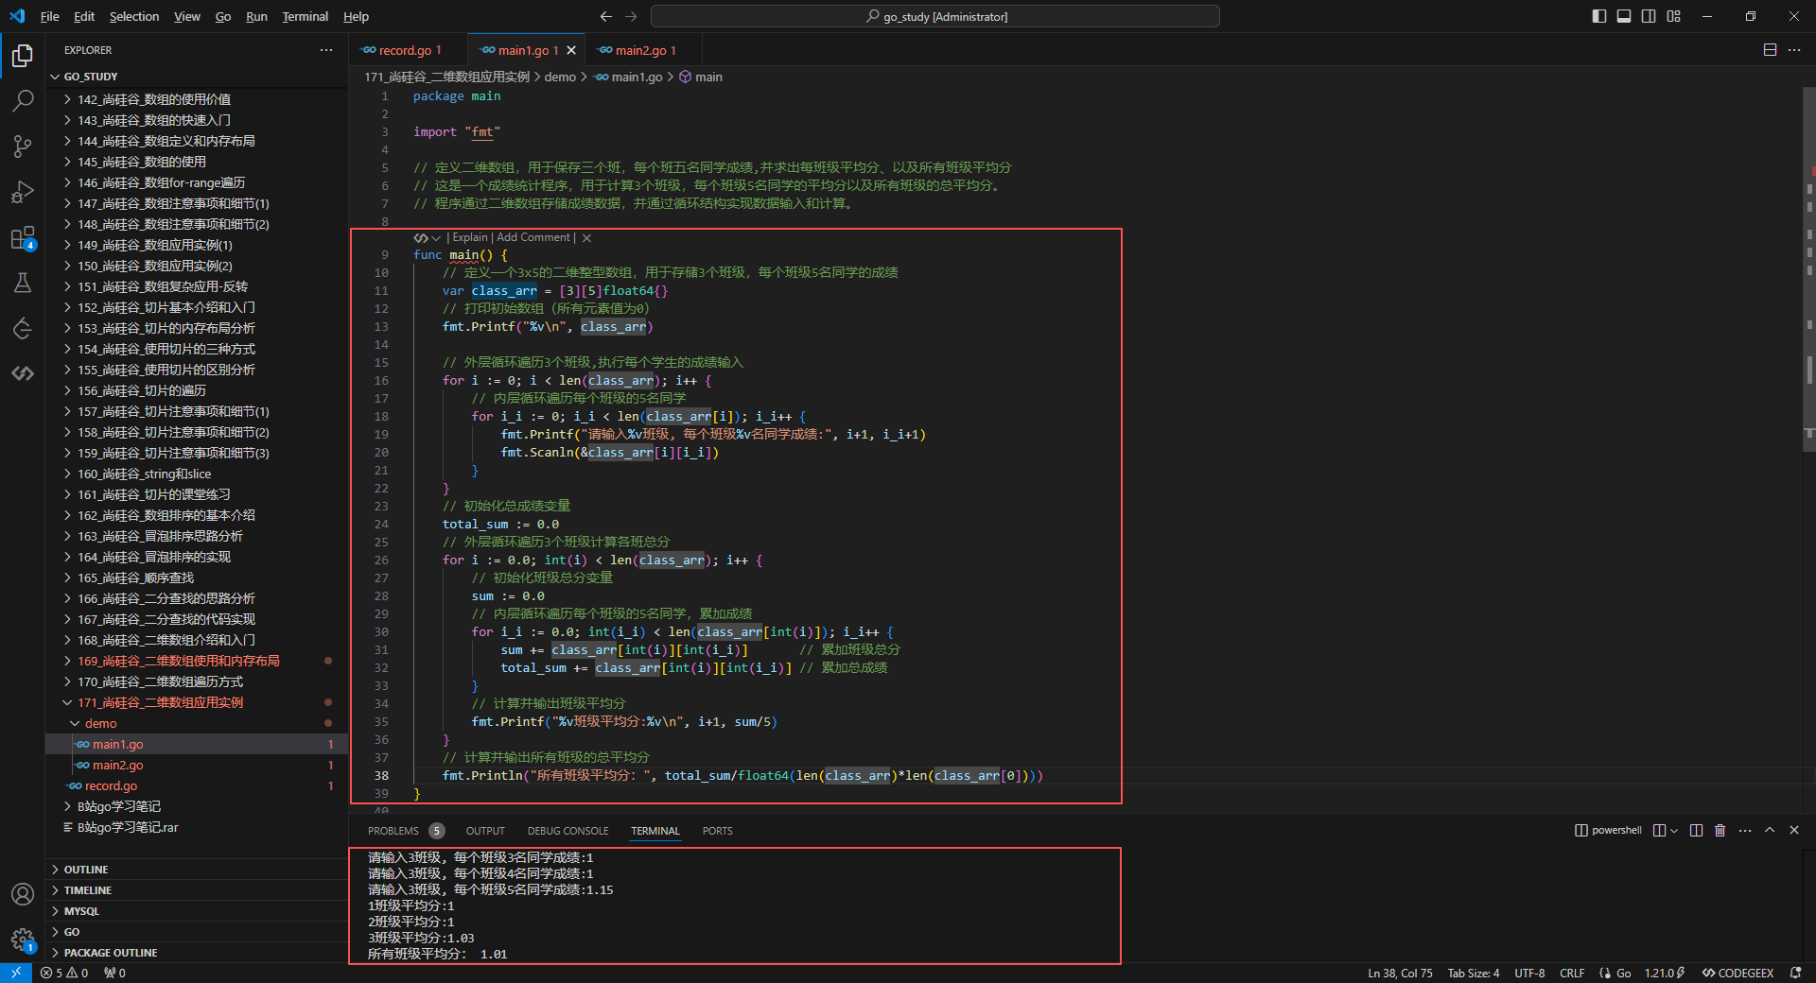Open the Manage gear icon
1816x983 pixels.
tap(23, 940)
